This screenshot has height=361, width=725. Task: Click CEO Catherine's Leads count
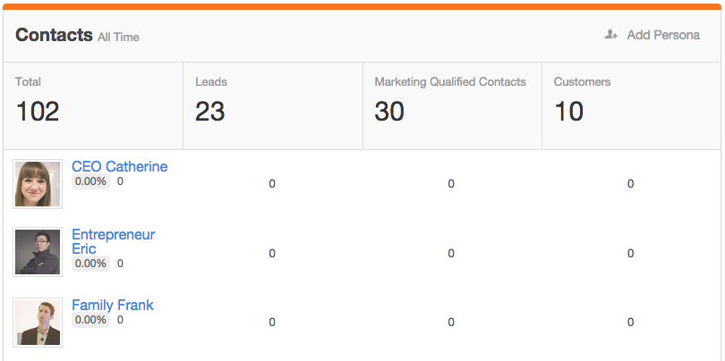[272, 184]
